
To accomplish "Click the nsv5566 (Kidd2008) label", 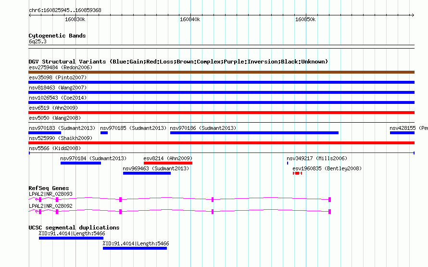I will point(55,148).
